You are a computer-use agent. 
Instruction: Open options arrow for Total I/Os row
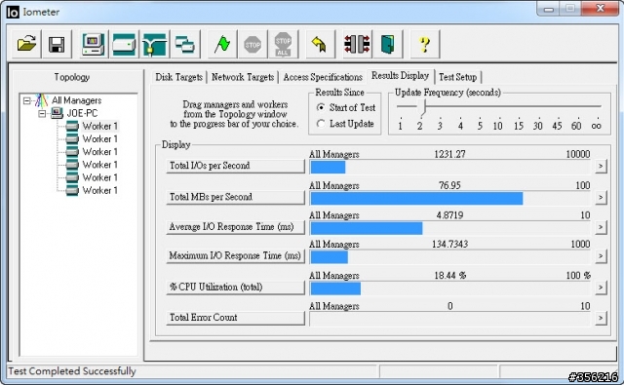601,166
